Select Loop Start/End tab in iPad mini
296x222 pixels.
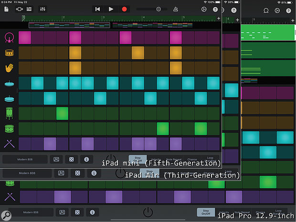tap(210, 159)
